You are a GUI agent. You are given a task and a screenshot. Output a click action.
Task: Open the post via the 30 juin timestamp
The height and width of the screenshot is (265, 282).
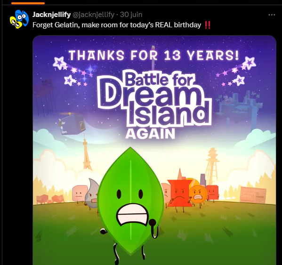pos(131,15)
